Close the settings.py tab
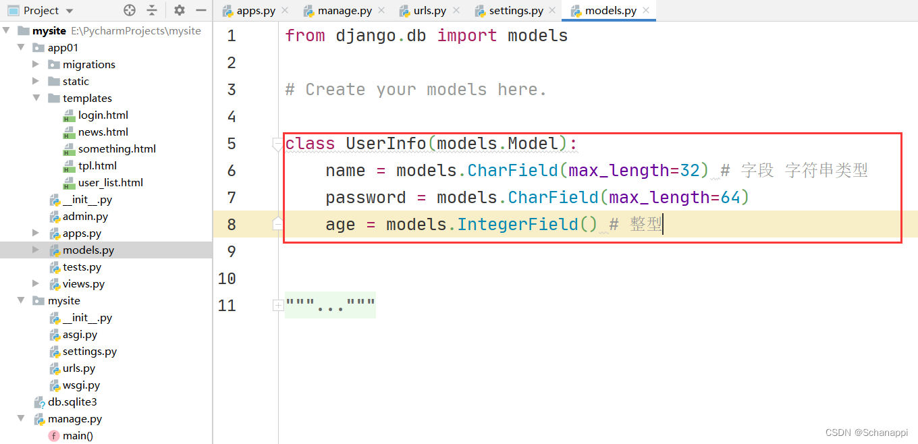Image resolution: width=918 pixels, height=444 pixels. pyautogui.click(x=553, y=11)
